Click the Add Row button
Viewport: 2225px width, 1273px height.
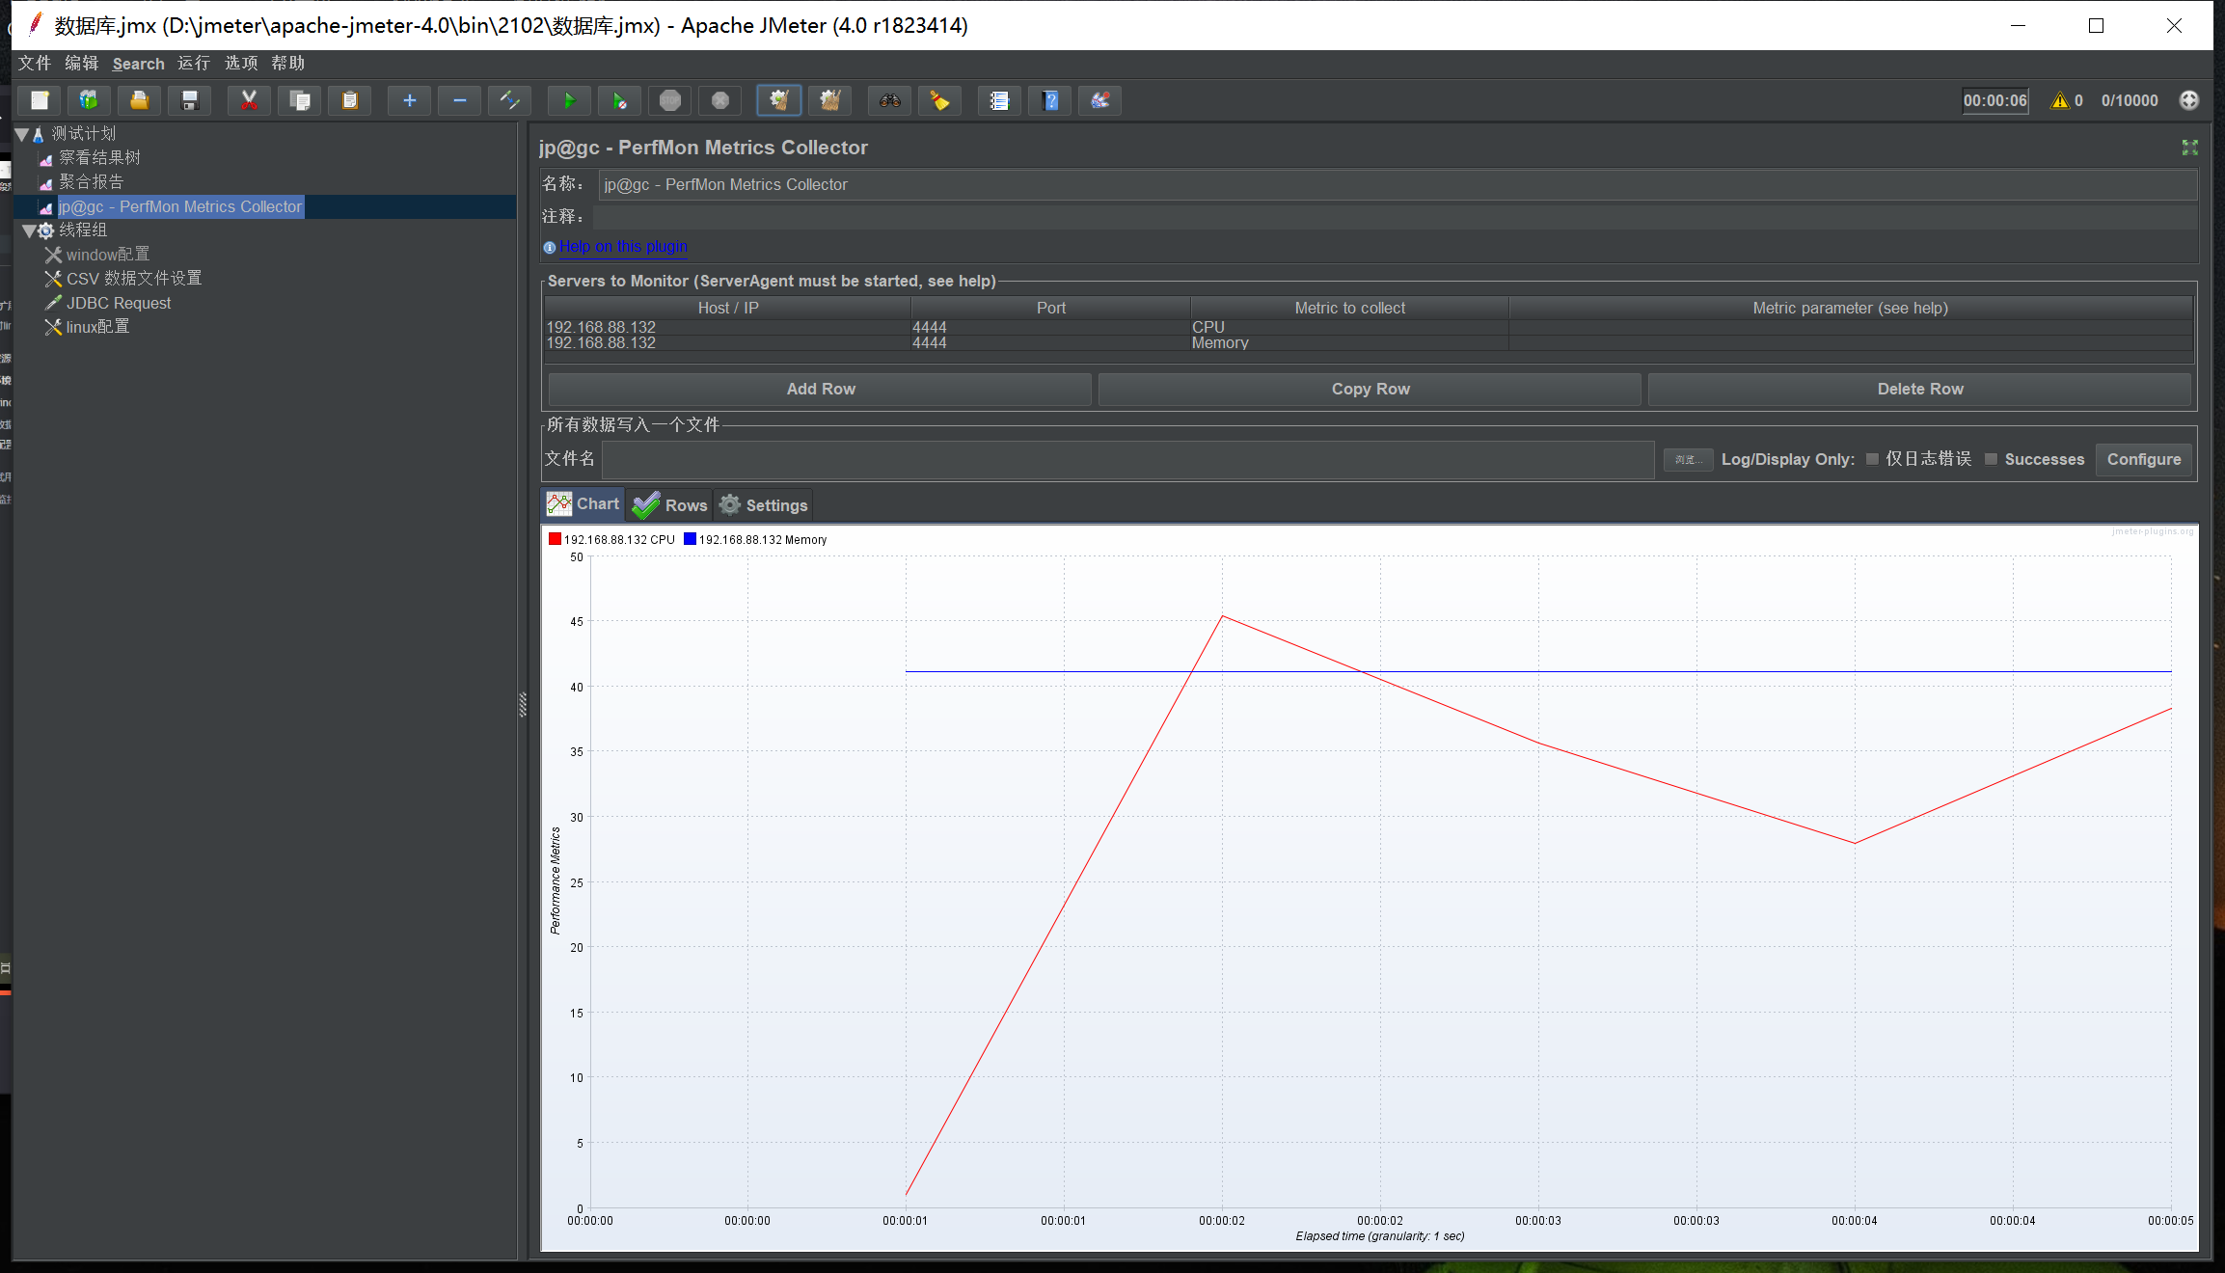820,389
